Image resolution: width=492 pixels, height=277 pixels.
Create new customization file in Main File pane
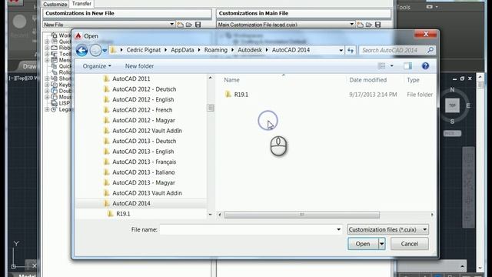(x=361, y=25)
